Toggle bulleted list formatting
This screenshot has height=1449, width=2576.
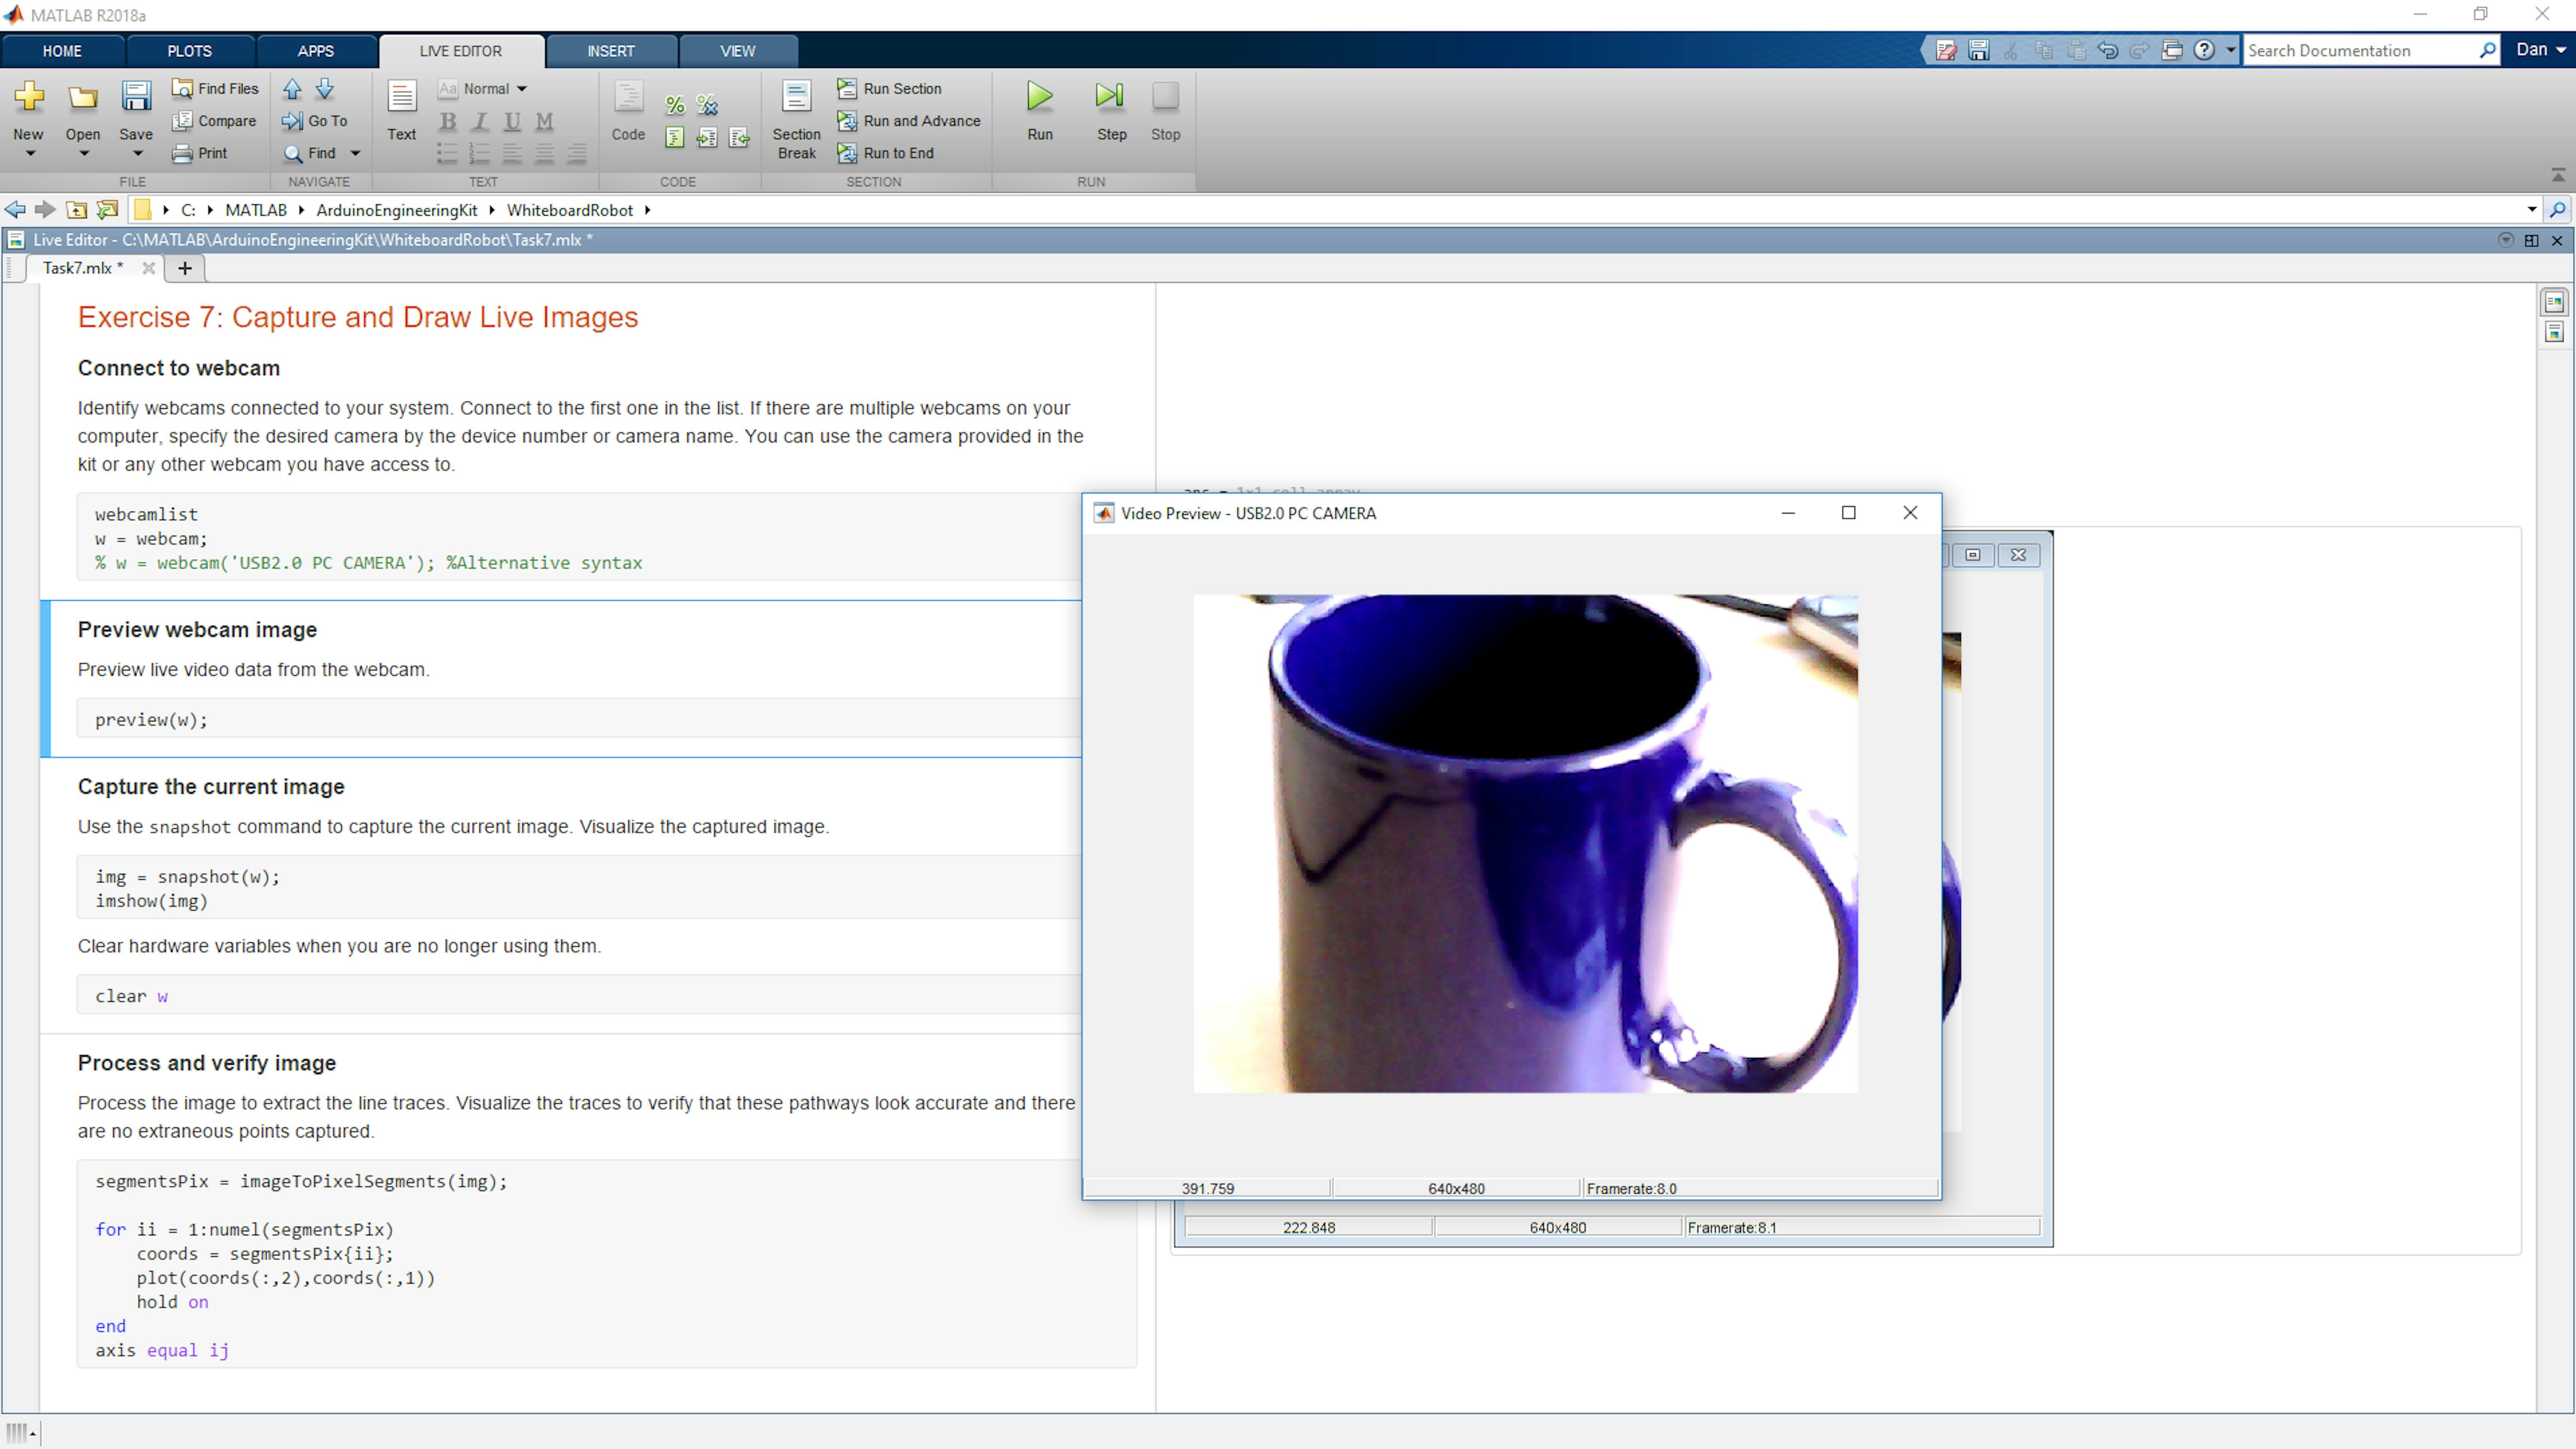pos(447,153)
